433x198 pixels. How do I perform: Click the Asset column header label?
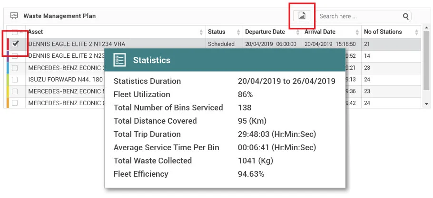click(x=36, y=32)
